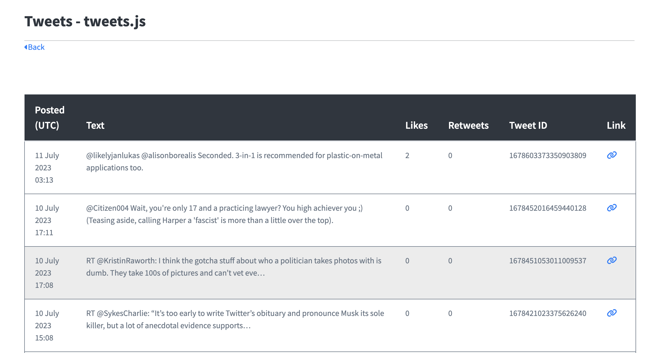Open link icon for the KristinRaworth retweet
Viewport: 657px width, 353px height.
tap(612, 260)
